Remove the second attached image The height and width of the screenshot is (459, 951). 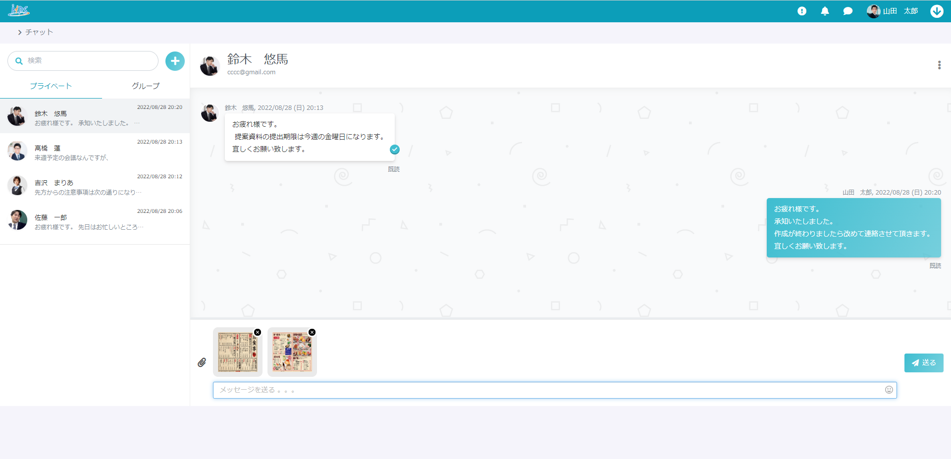pos(312,332)
